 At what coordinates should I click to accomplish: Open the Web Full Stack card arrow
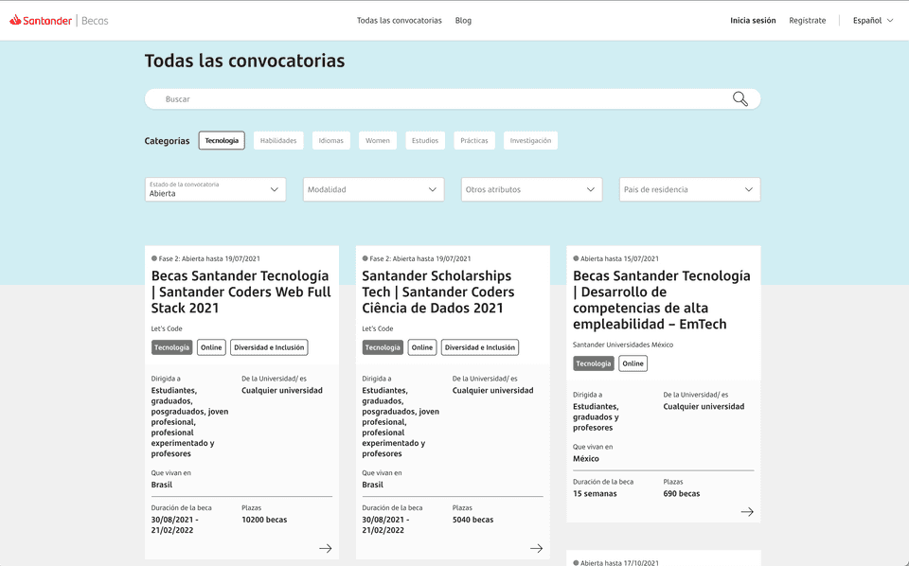point(326,547)
